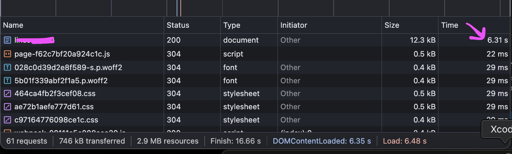Click the stylesheet icon beside 464ca4fb2f3cef08.css
This screenshot has height=154, width=512.
[7, 94]
